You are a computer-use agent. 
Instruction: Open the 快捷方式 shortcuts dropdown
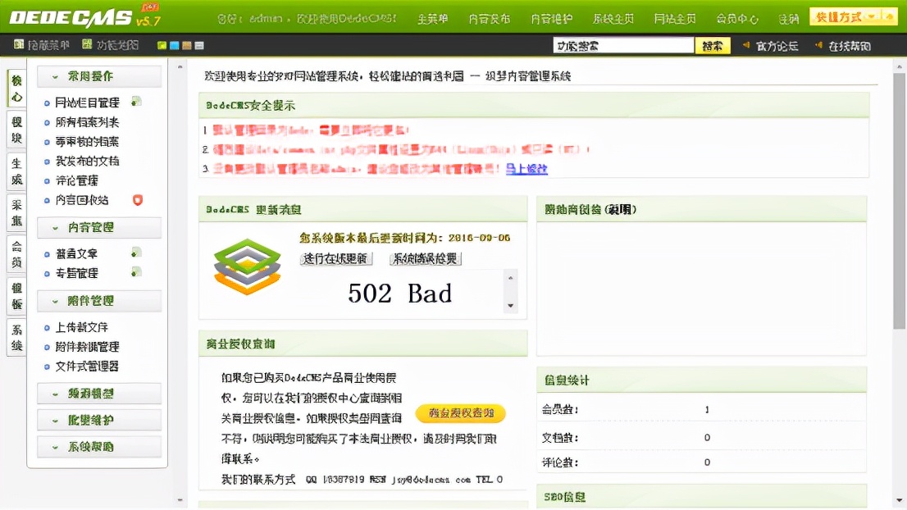853,17
